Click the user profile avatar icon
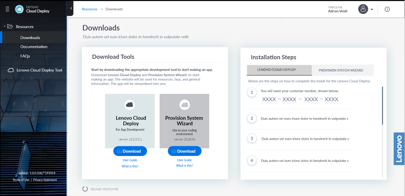405x196 pixels. tap(363, 9)
